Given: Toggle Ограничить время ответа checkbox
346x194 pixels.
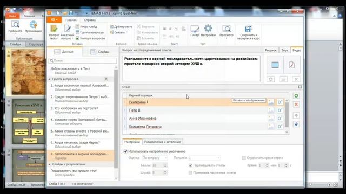Looking at the screenshot, I should [x=244, y=158].
